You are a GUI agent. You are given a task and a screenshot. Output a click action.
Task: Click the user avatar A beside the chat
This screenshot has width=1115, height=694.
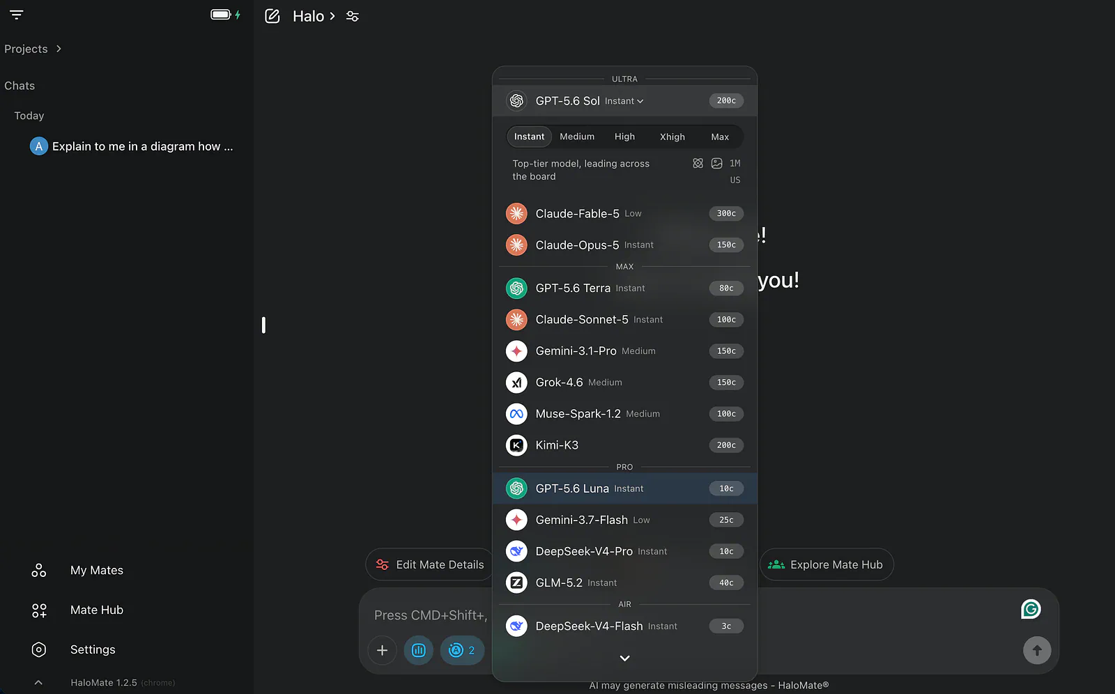(39, 146)
